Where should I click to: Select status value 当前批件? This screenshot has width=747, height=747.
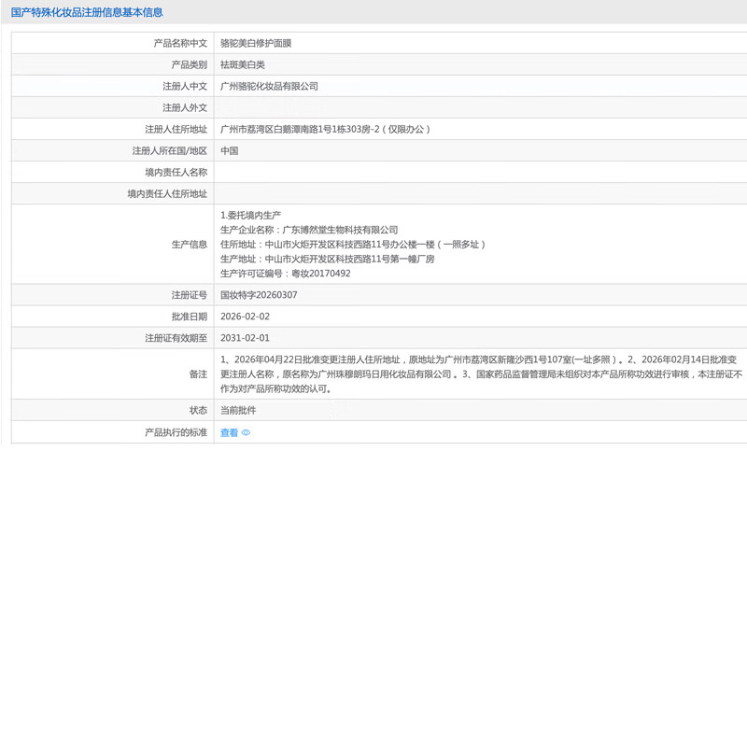pos(238,410)
